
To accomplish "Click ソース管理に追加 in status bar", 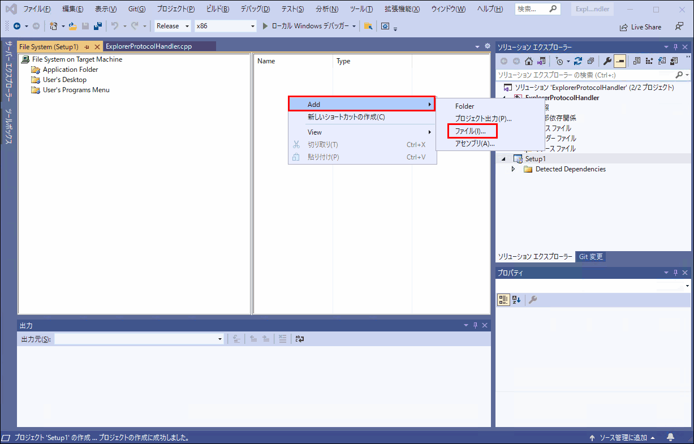I will (x=622, y=438).
